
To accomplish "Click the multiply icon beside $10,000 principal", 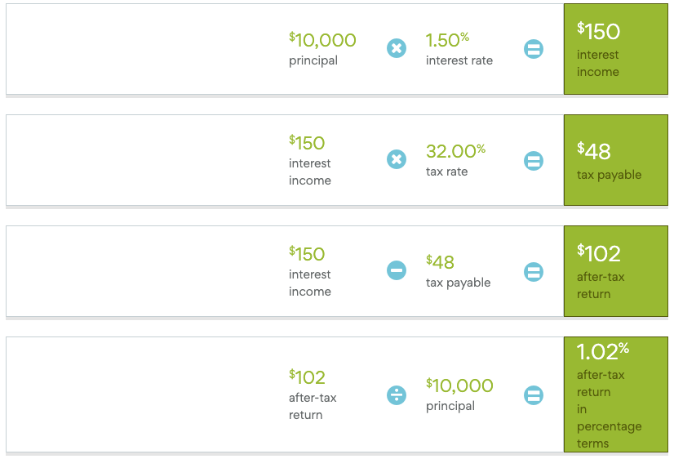I will [397, 49].
